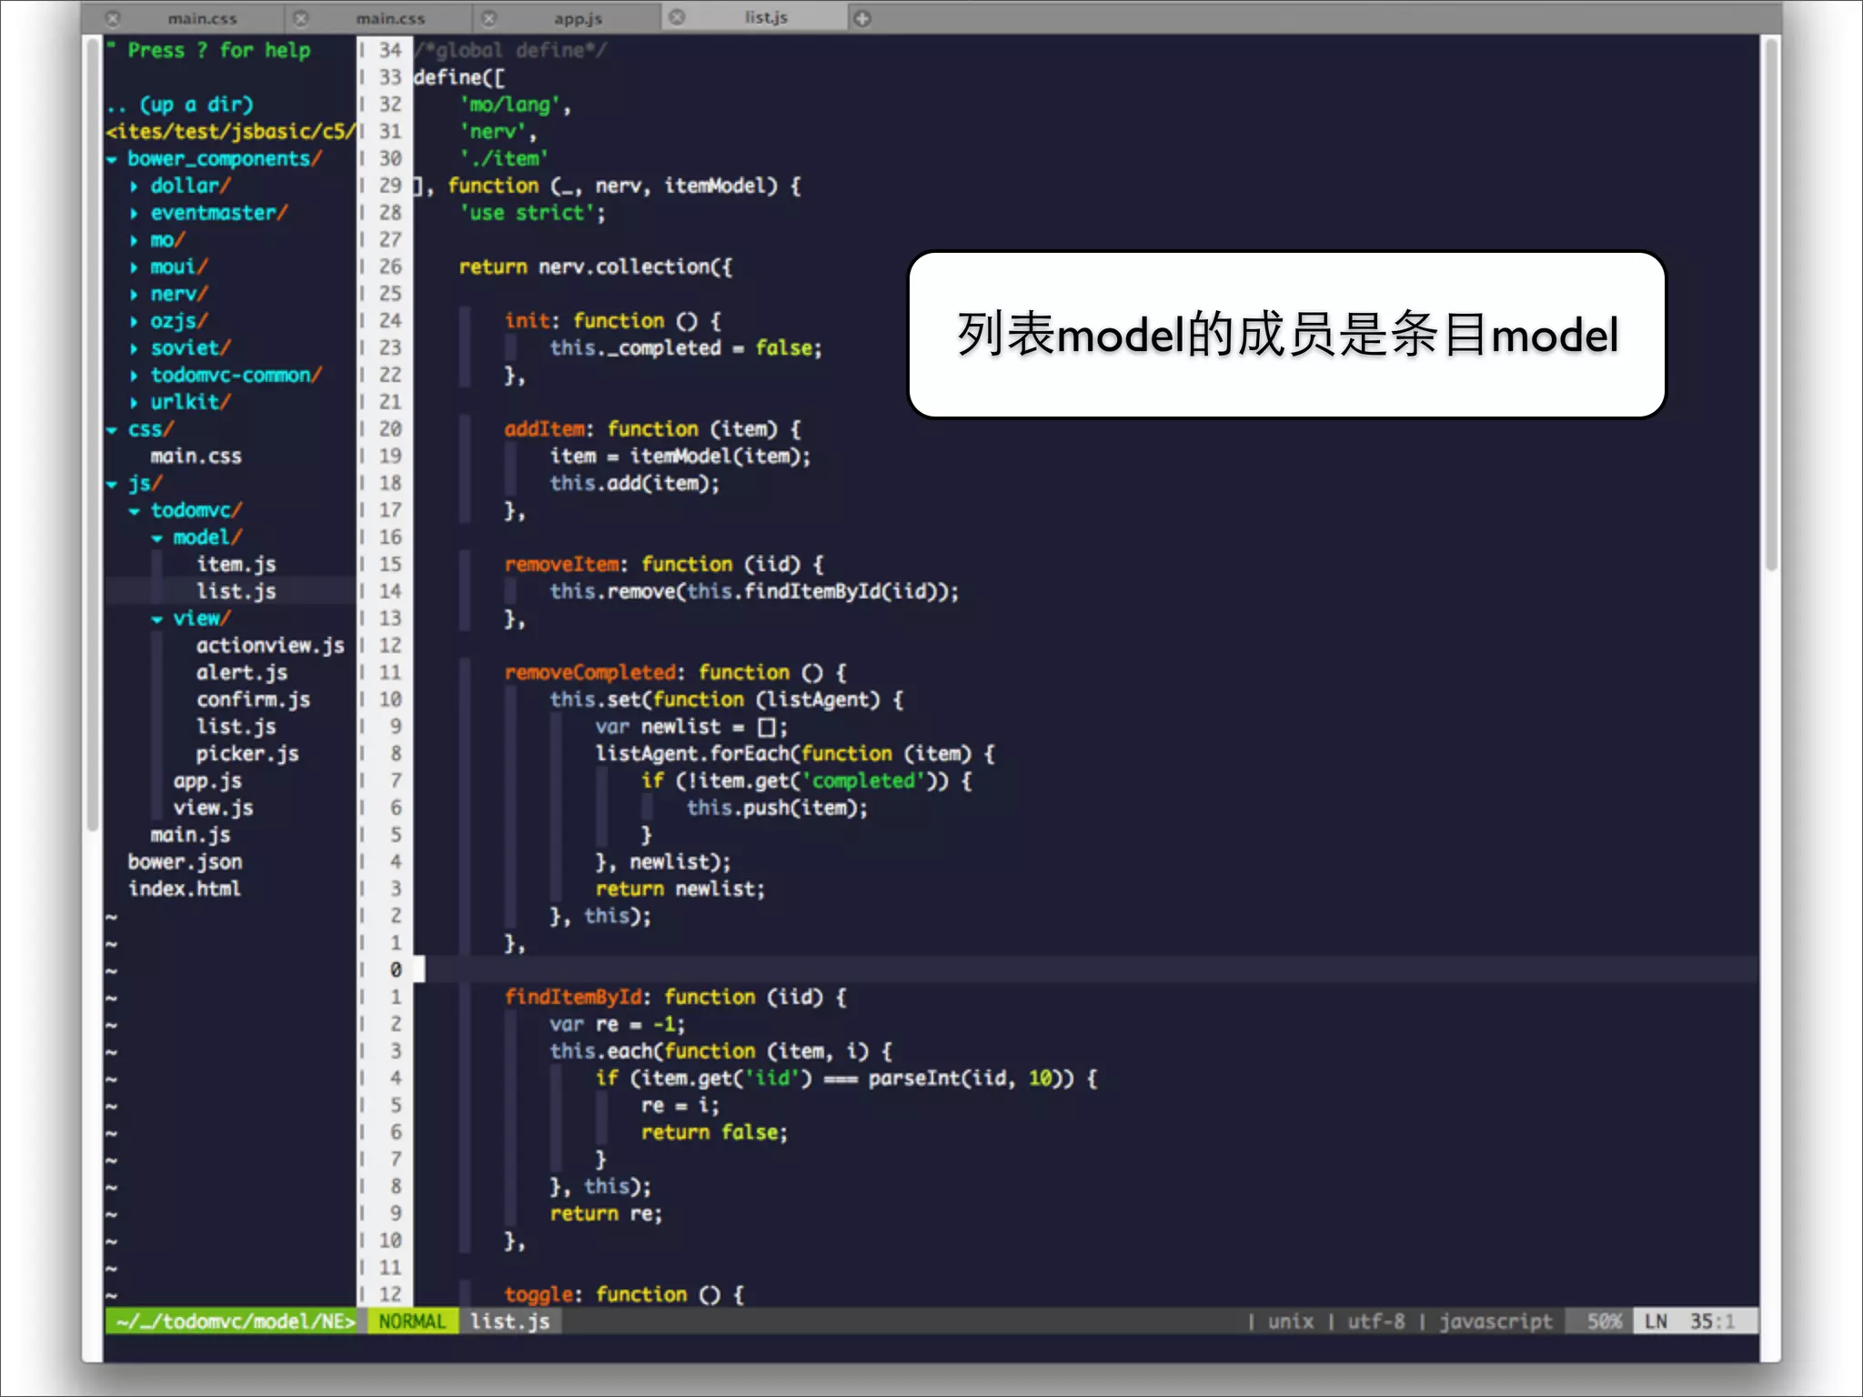1863x1397 pixels.
Task: Click list.js filename in status bar
Action: (x=510, y=1322)
